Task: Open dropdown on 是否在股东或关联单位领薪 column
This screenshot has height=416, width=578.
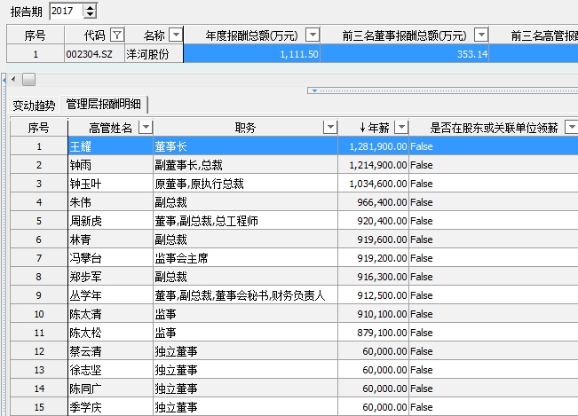Action: click(x=572, y=128)
